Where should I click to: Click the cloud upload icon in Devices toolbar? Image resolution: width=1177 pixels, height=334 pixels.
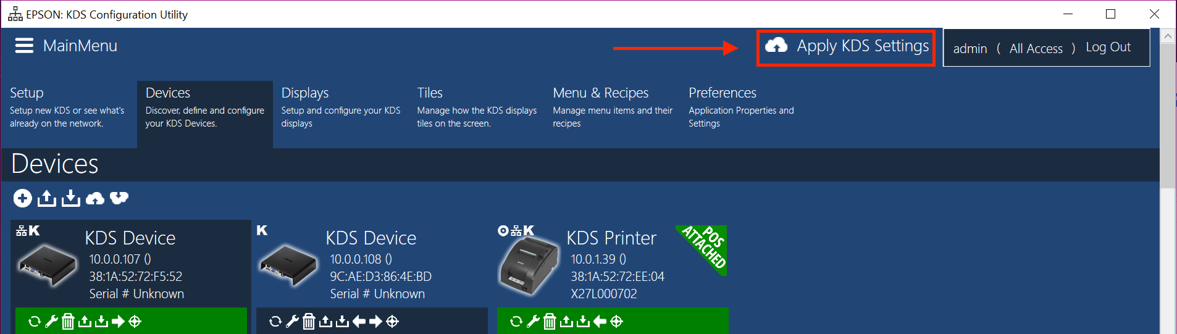95,198
